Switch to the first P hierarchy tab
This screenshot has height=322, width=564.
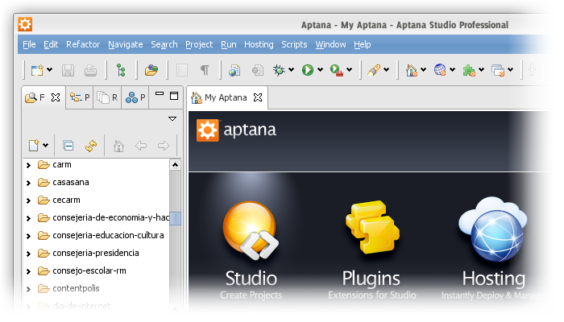click(80, 97)
